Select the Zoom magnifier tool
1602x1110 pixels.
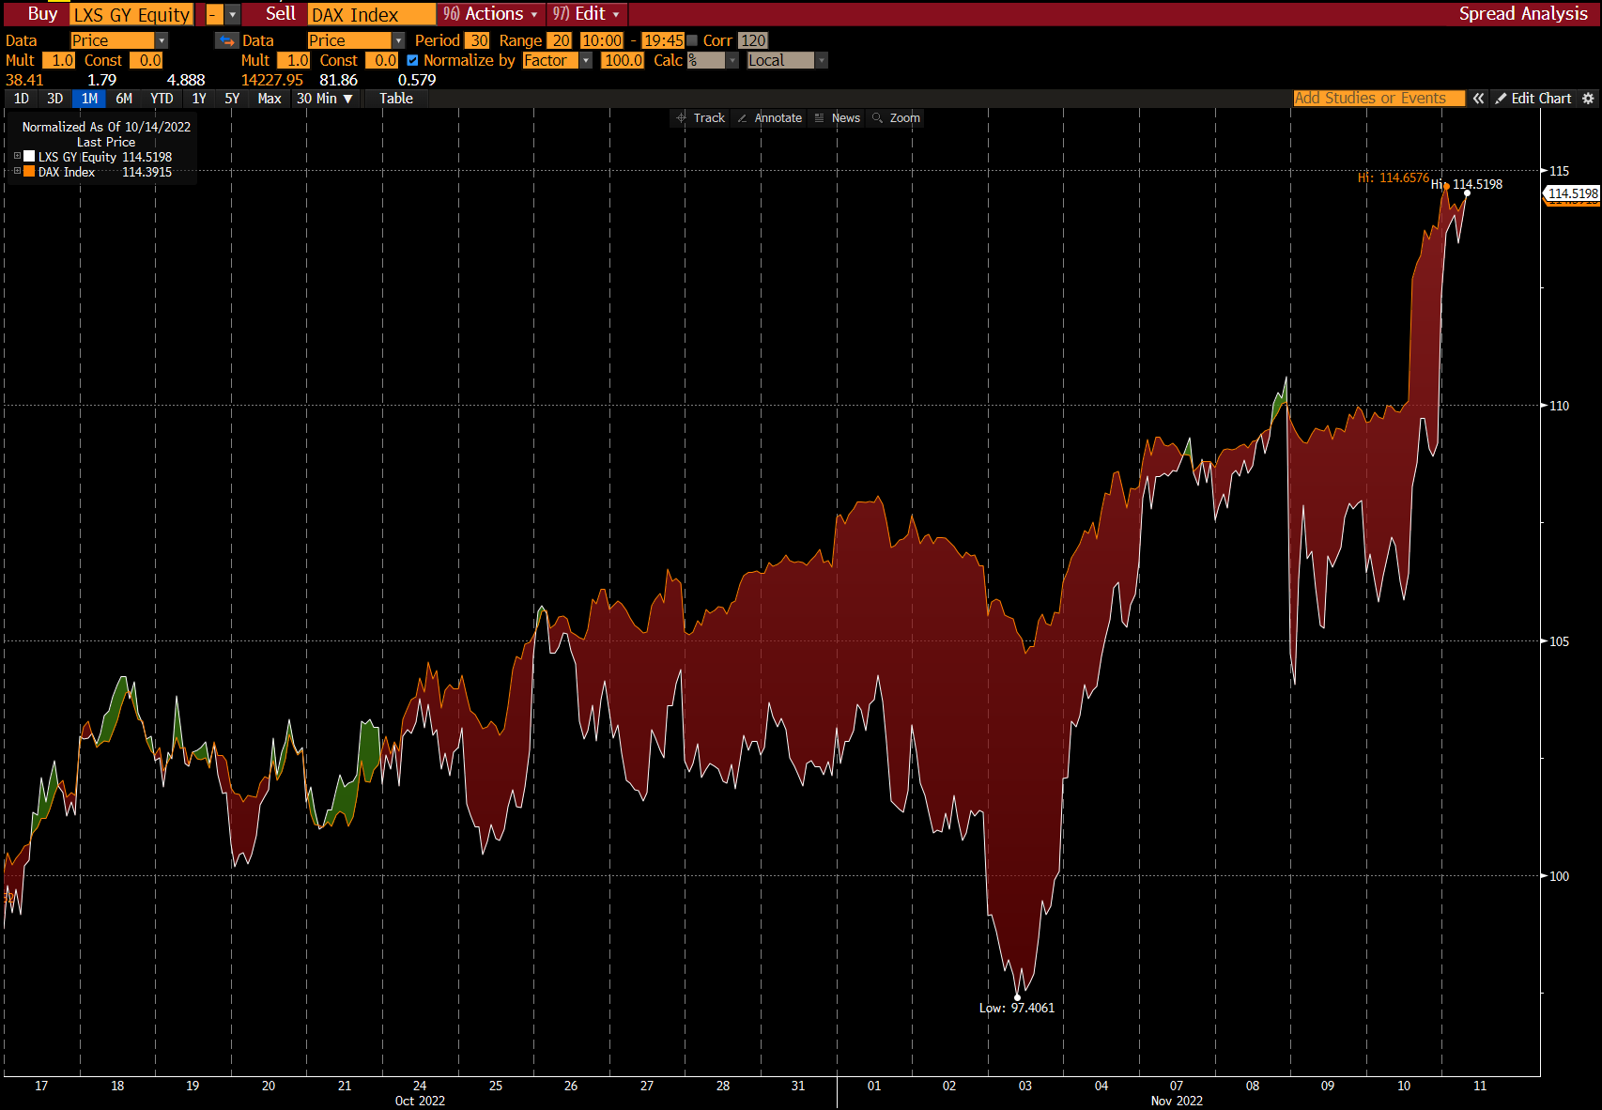click(x=896, y=118)
